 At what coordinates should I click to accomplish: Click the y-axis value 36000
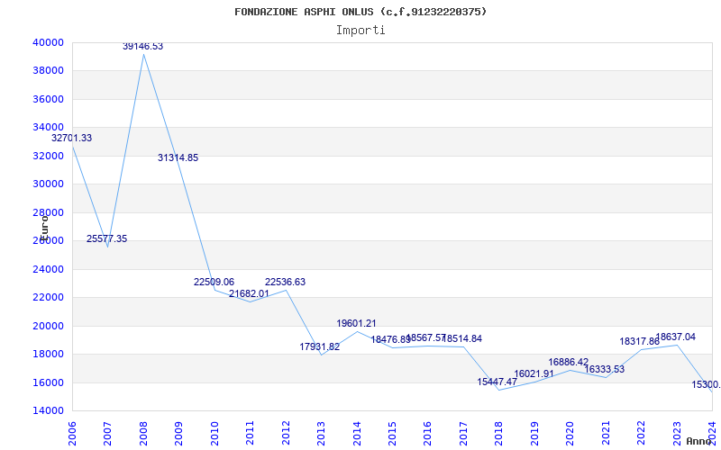(x=48, y=99)
